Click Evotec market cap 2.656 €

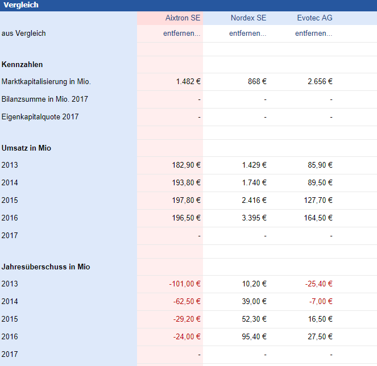coord(320,81)
